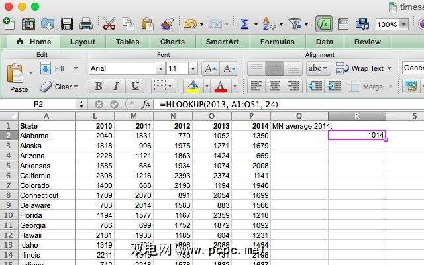Cancel formula entry X button
Image resolution: width=424 pixels, height=265 pixels.
(99, 104)
